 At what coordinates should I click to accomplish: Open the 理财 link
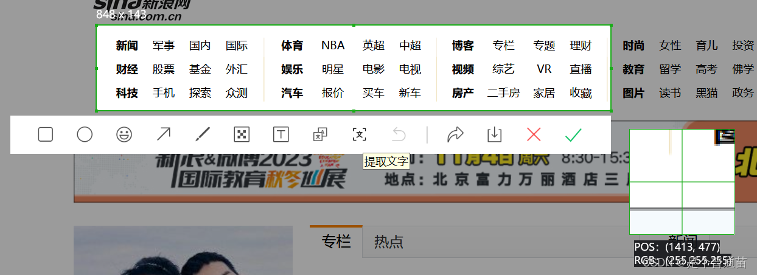point(581,46)
